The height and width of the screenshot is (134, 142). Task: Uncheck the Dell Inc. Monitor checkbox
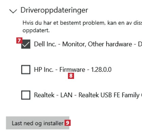pyautogui.click(x=26, y=44)
